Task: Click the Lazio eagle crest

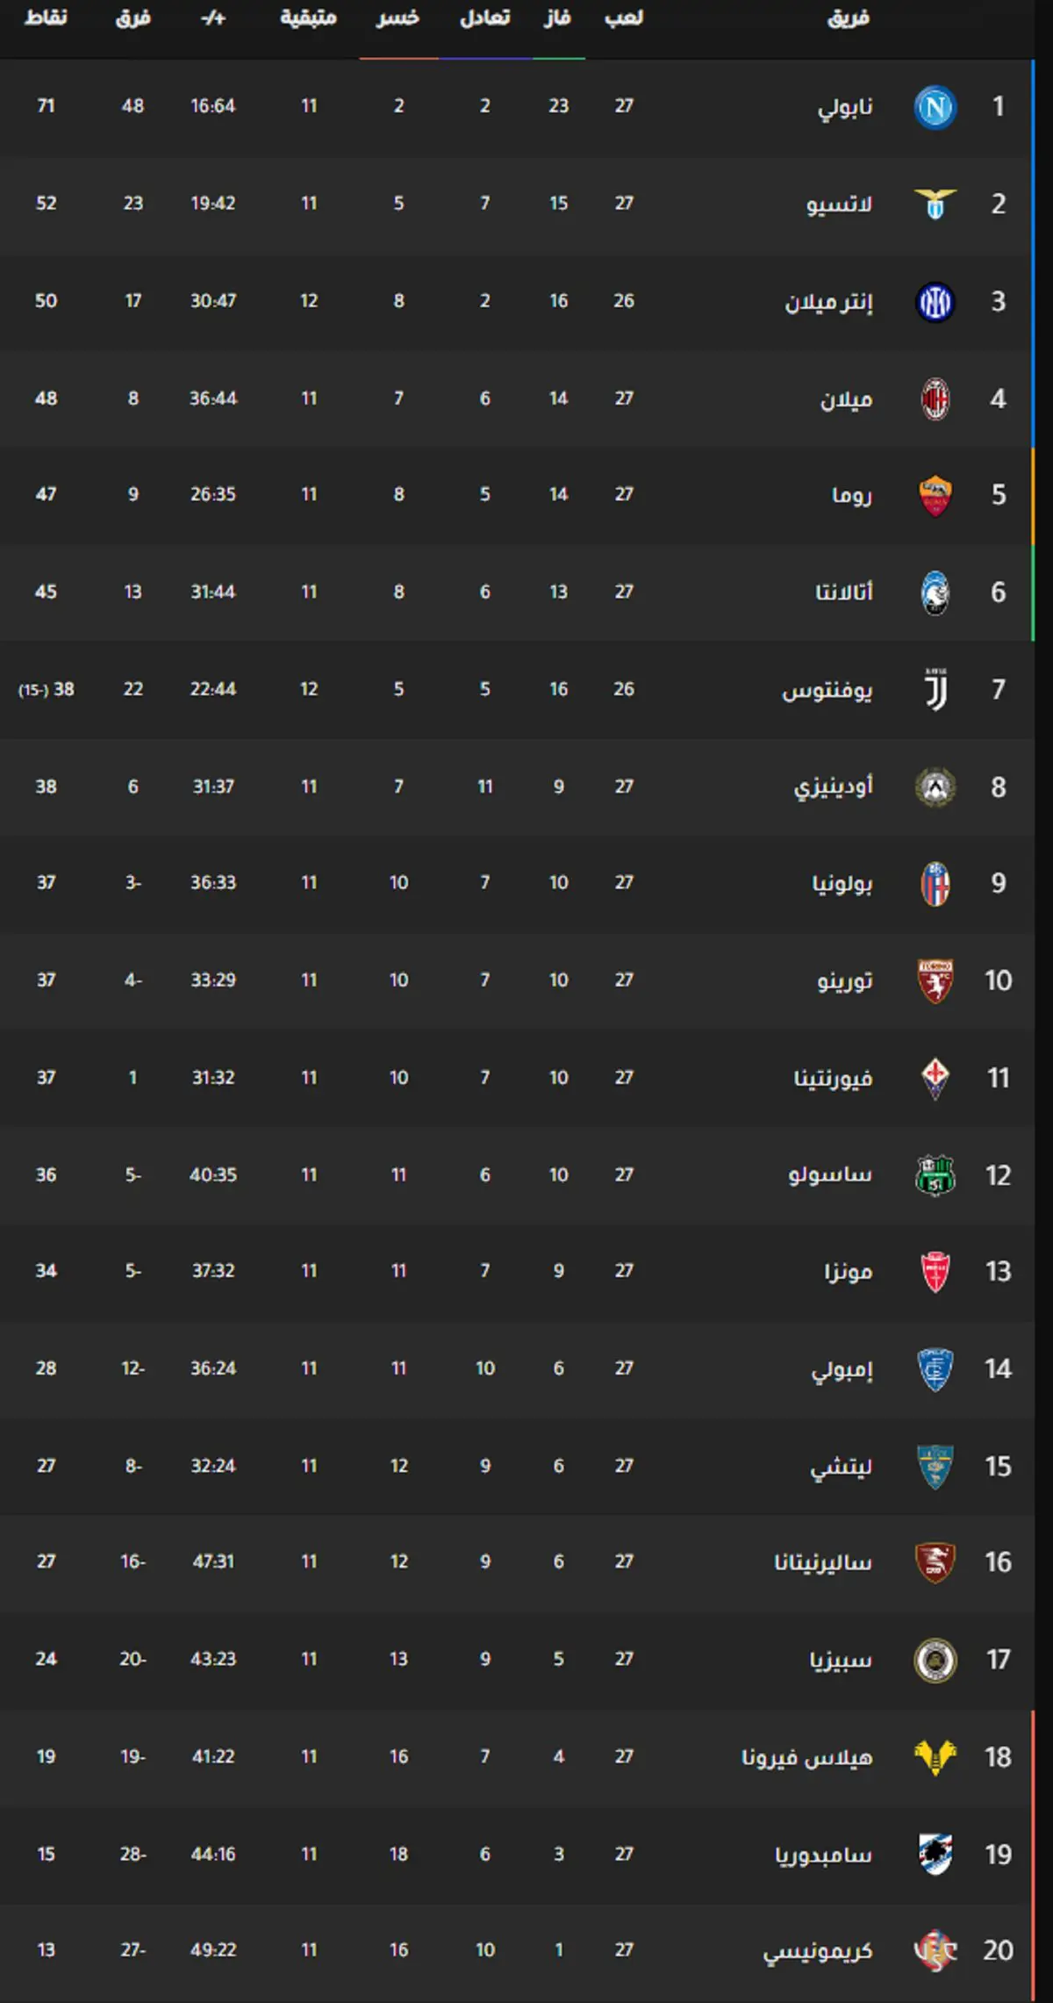Action: tap(935, 205)
